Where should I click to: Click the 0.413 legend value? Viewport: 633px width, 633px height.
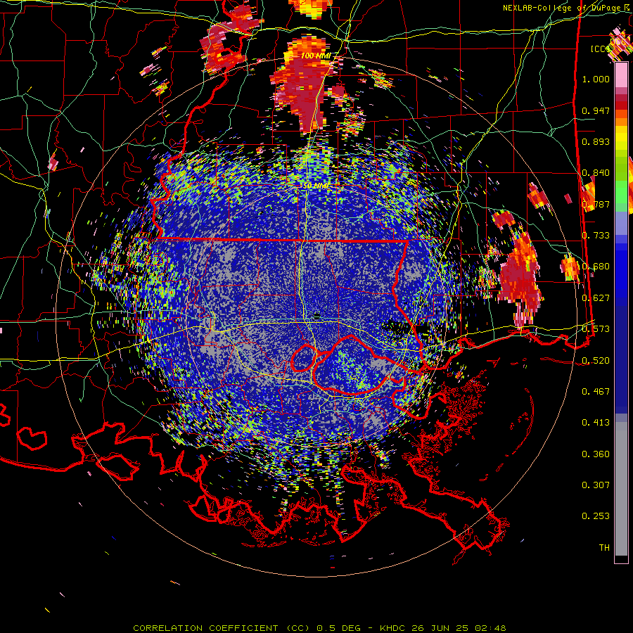tap(596, 423)
